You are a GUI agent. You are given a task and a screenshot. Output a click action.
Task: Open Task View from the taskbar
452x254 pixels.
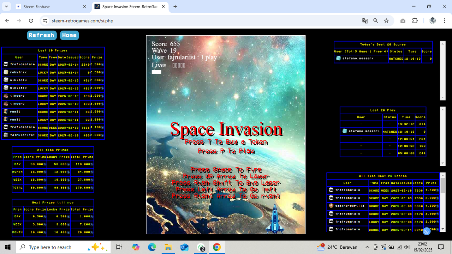[119, 247]
